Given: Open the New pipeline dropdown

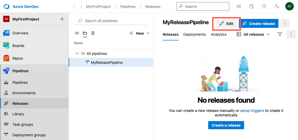Looking at the screenshot, I should click(139, 33).
